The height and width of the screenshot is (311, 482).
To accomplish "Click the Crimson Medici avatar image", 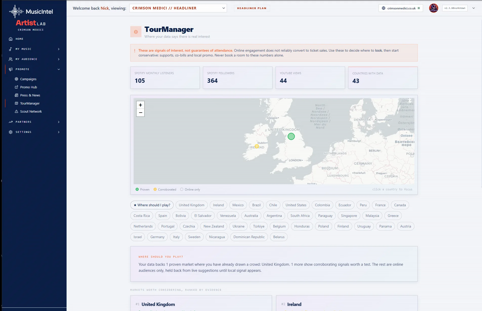I will (x=434, y=8).
